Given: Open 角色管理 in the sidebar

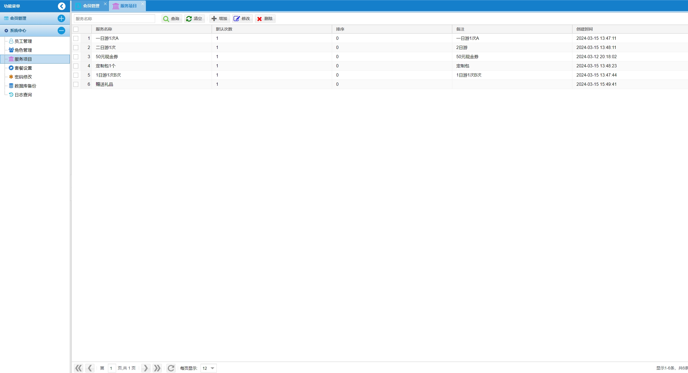Looking at the screenshot, I should 23,50.
